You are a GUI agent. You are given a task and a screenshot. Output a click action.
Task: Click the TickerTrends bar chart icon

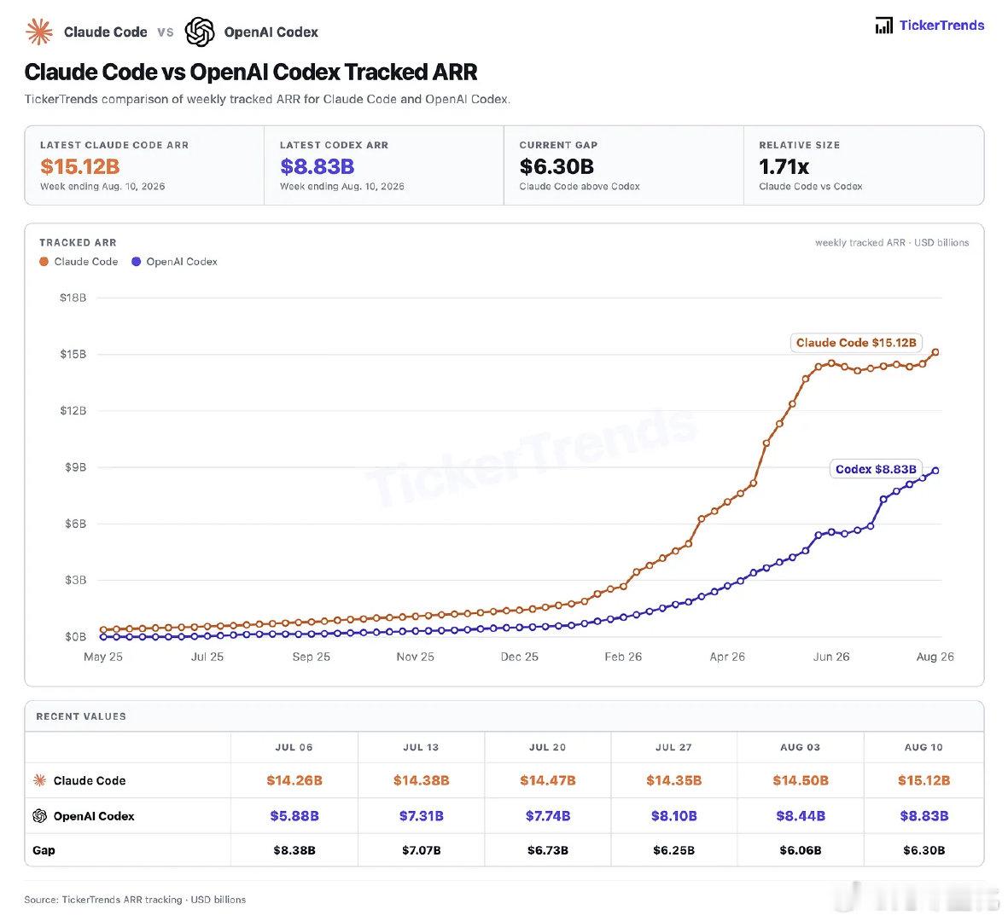tap(884, 26)
